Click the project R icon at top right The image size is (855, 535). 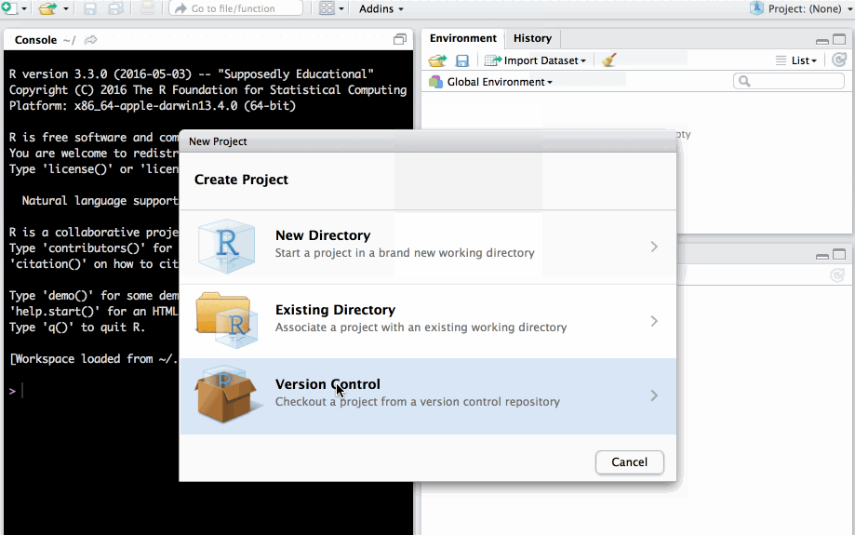click(x=756, y=8)
